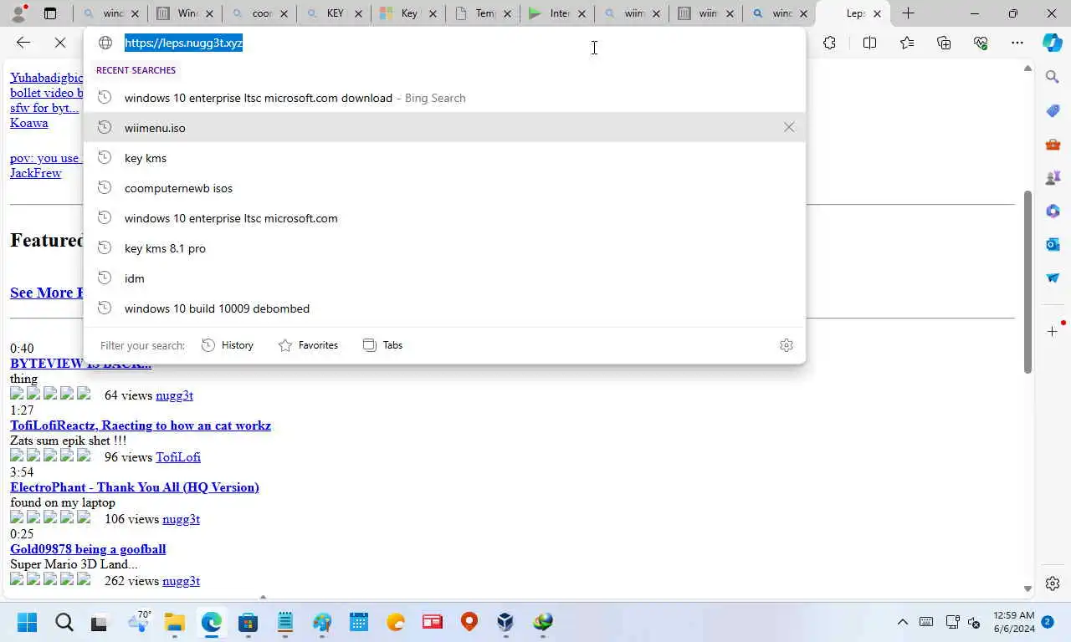Open the browser profile avatar
This screenshot has width=1071, height=642.
pos(18,13)
